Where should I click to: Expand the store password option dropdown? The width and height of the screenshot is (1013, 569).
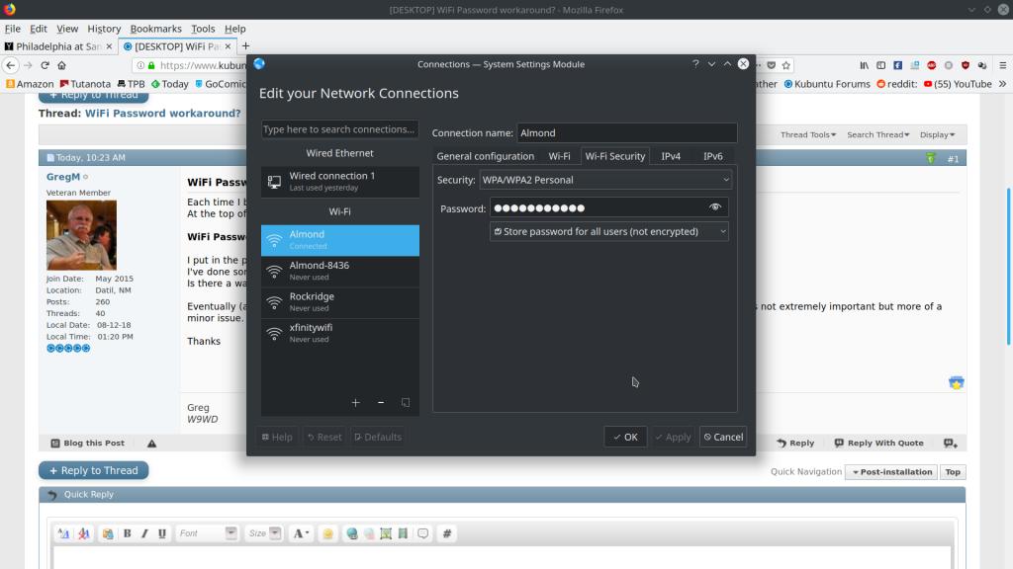coord(609,231)
